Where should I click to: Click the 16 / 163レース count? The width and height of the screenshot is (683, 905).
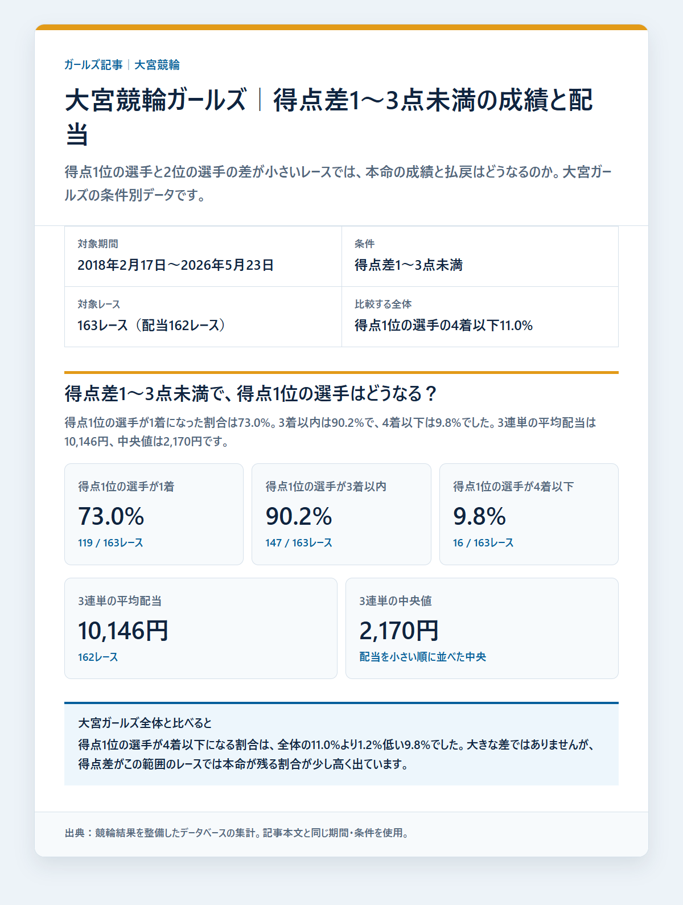click(x=483, y=542)
